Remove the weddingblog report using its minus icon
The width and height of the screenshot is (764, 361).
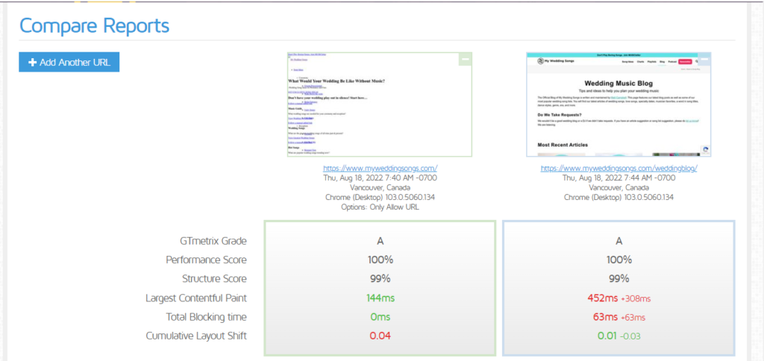coord(704,60)
